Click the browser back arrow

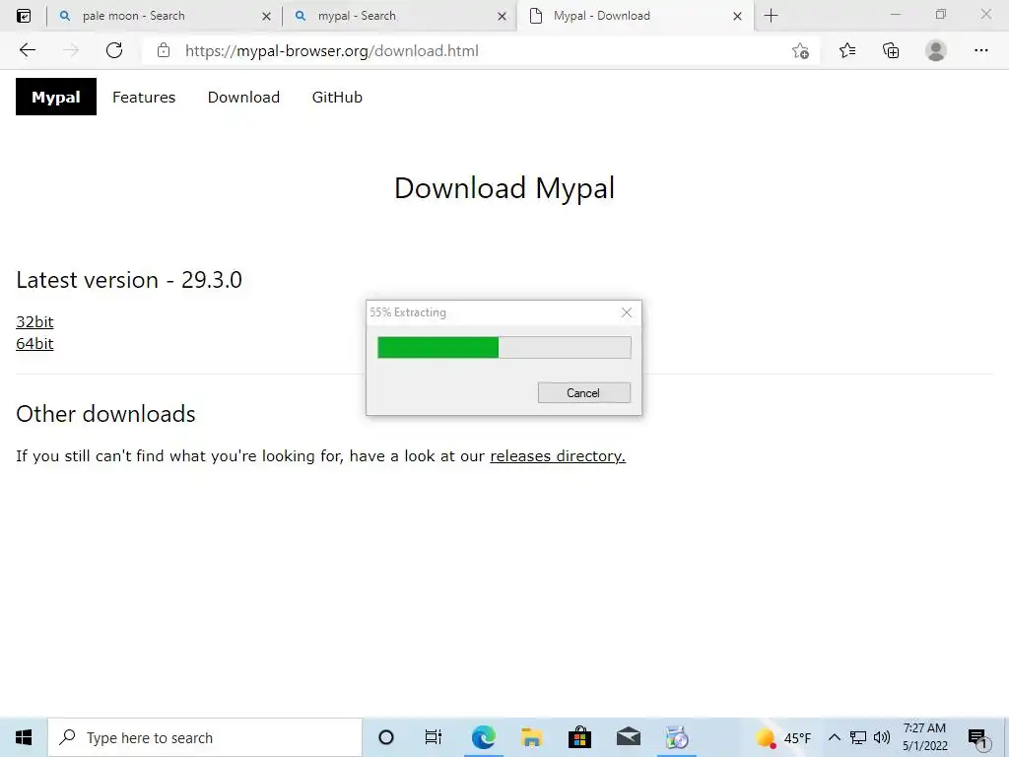pyautogui.click(x=27, y=50)
